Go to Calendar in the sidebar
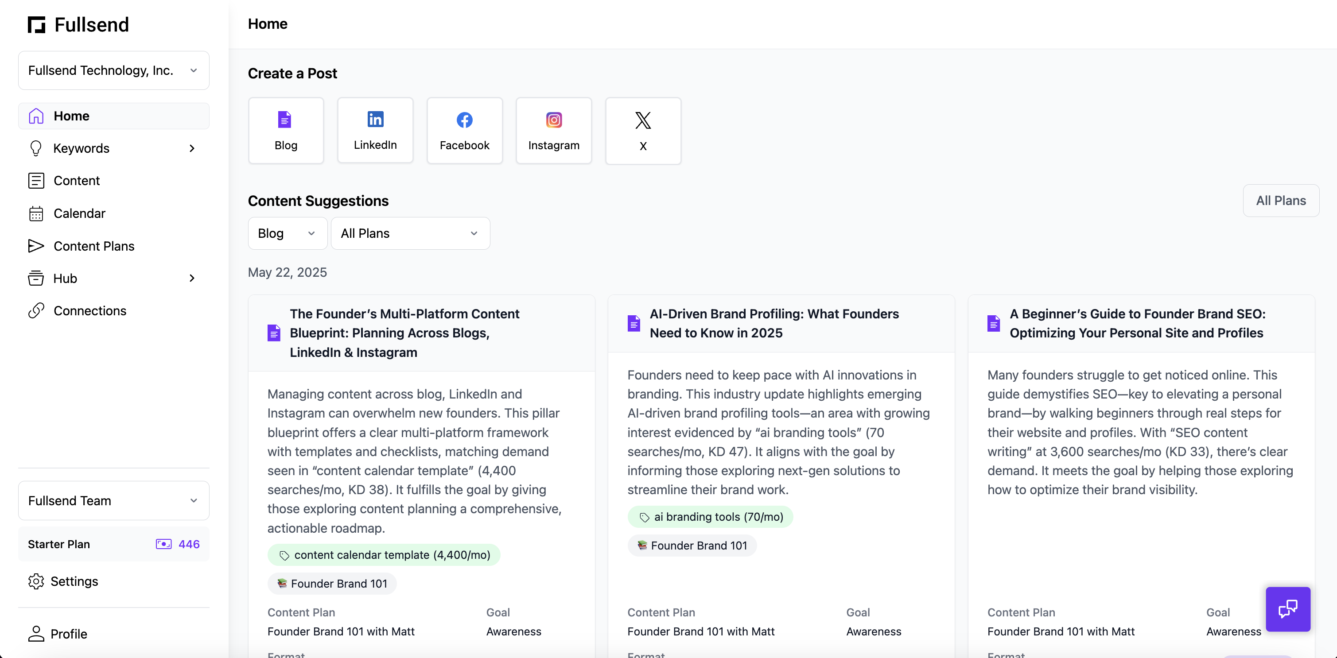Screen dimensions: 1337x658 point(79,213)
